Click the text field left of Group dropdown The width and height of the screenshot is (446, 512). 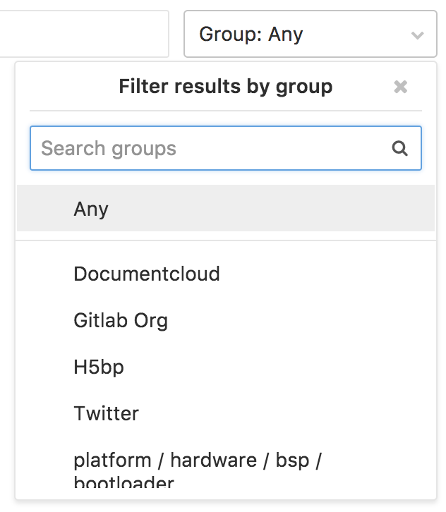click(84, 34)
